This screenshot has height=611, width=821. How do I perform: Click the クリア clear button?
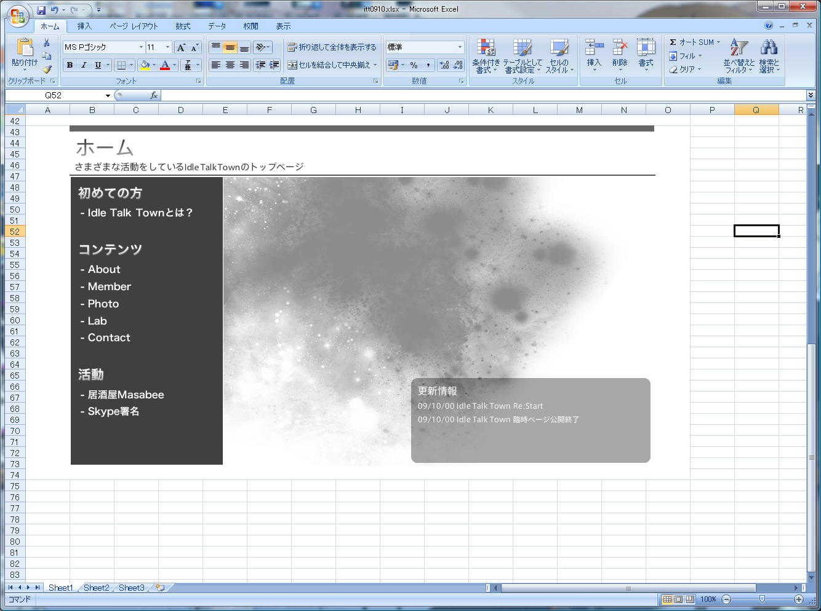686,69
